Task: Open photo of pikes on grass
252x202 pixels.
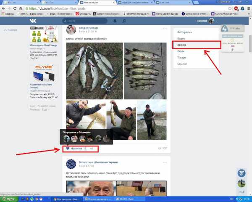Action: [x=94, y=71]
